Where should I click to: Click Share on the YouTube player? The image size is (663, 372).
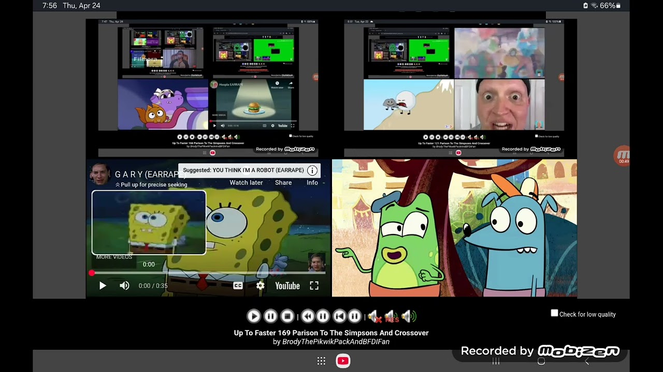click(283, 182)
